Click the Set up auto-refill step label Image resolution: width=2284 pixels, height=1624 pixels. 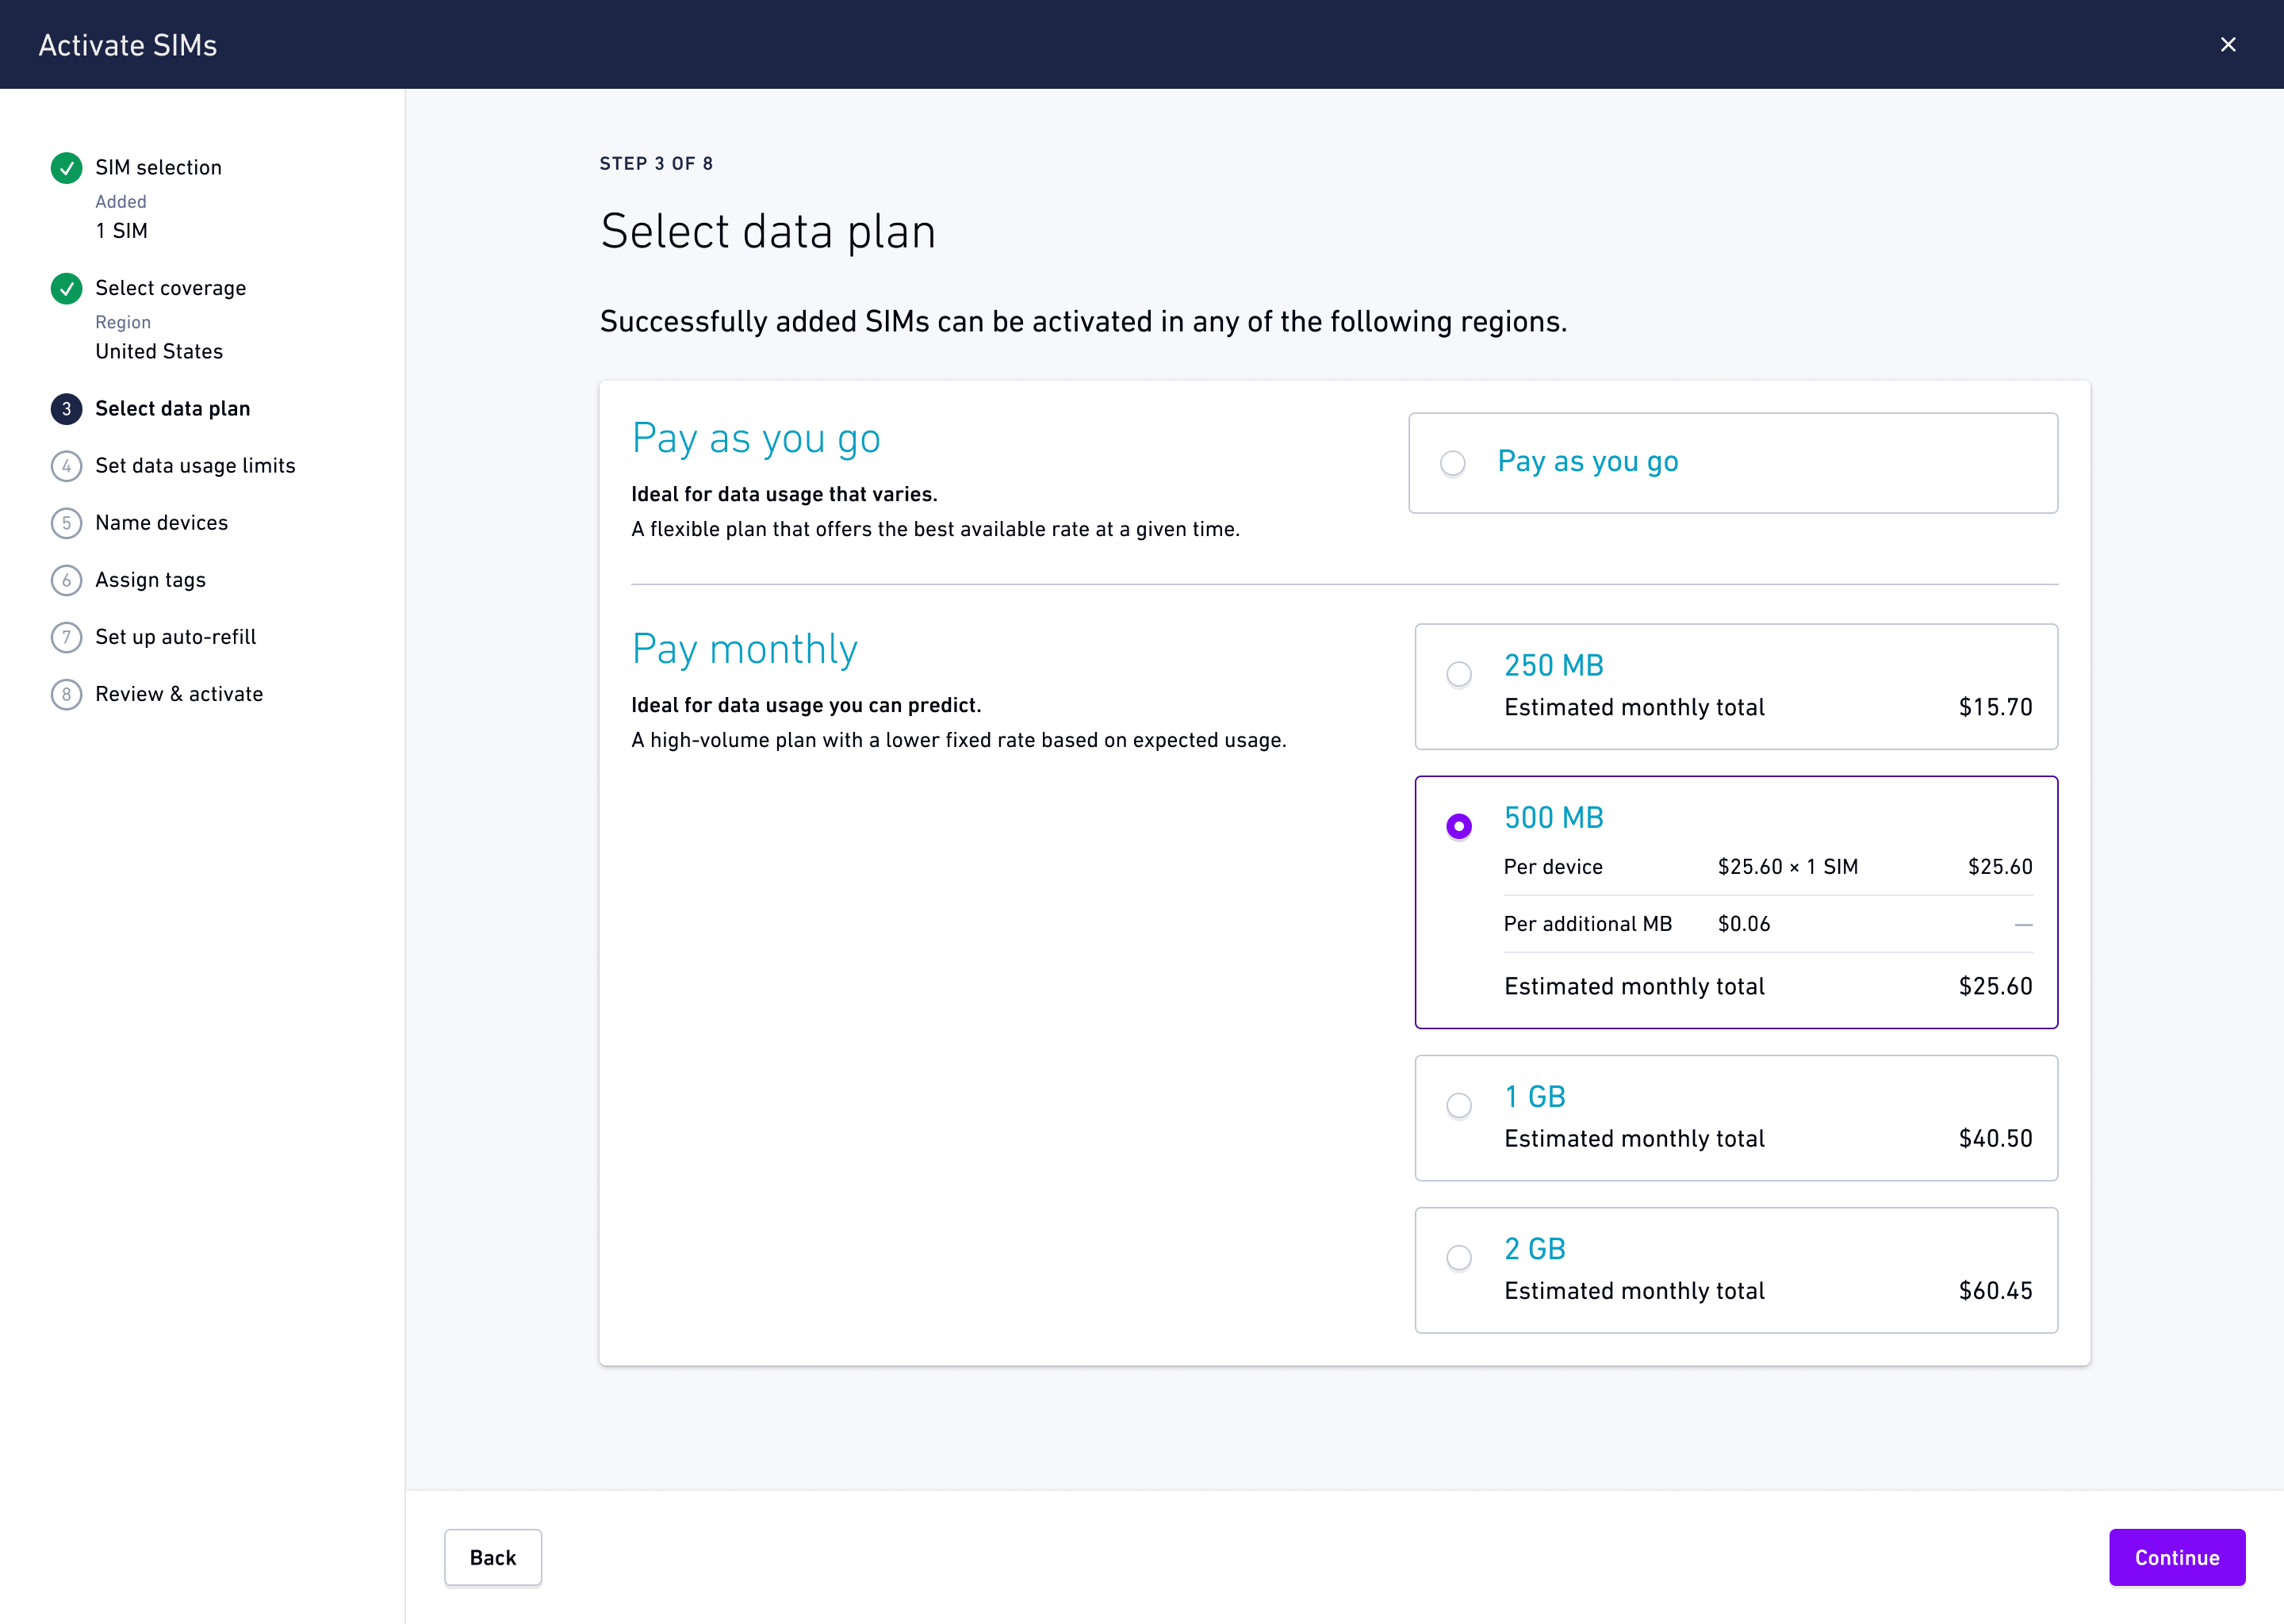pyautogui.click(x=175, y=637)
